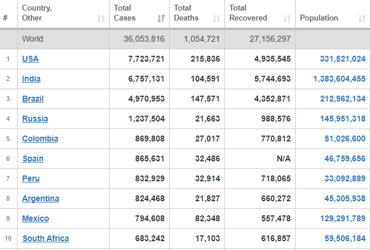
Task: Open the India country link
Action: [31, 79]
